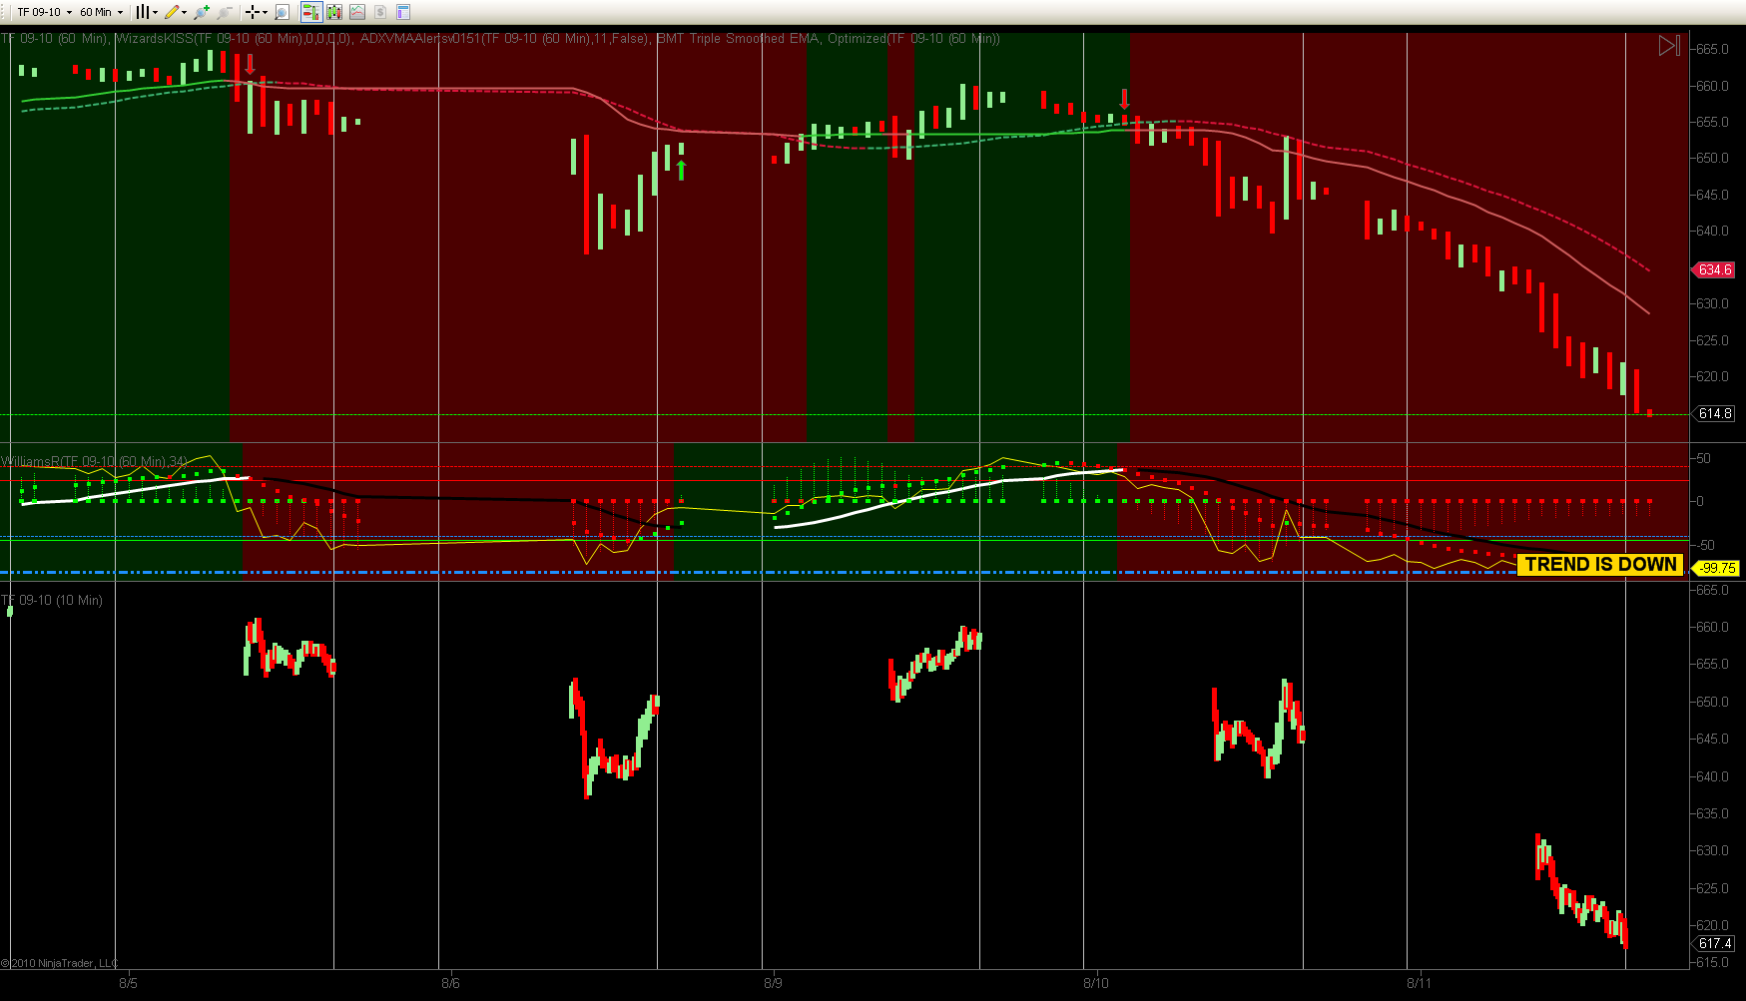The image size is (1746, 1001).
Task: Click the zoom out magnifier icon
Action: [225, 12]
